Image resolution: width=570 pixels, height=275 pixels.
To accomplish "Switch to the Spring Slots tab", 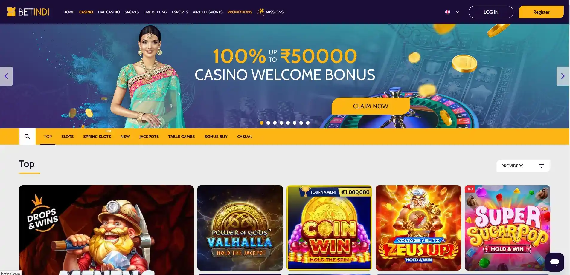I will pyautogui.click(x=97, y=137).
